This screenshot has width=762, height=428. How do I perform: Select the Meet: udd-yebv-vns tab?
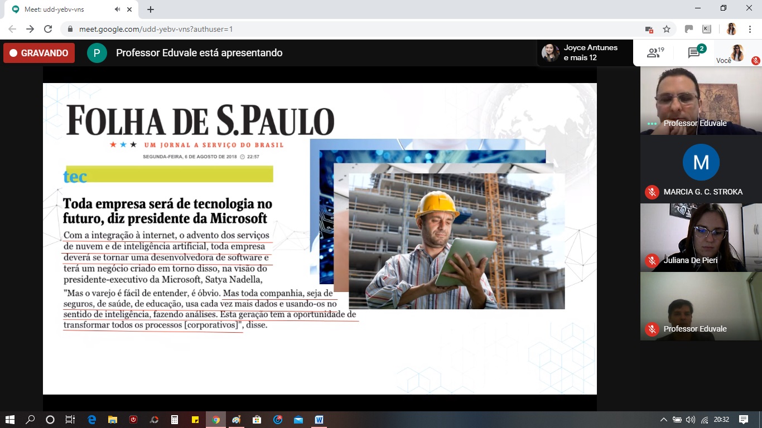[x=71, y=9]
